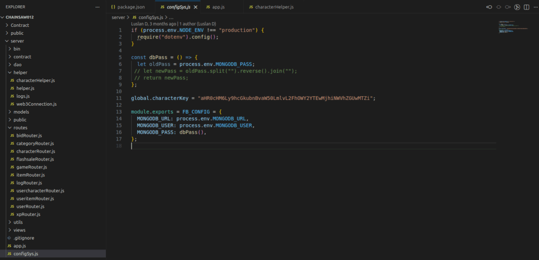Click the .gitignore file icon in Explorer
Image resolution: width=539 pixels, height=260 pixels.
coord(9,238)
